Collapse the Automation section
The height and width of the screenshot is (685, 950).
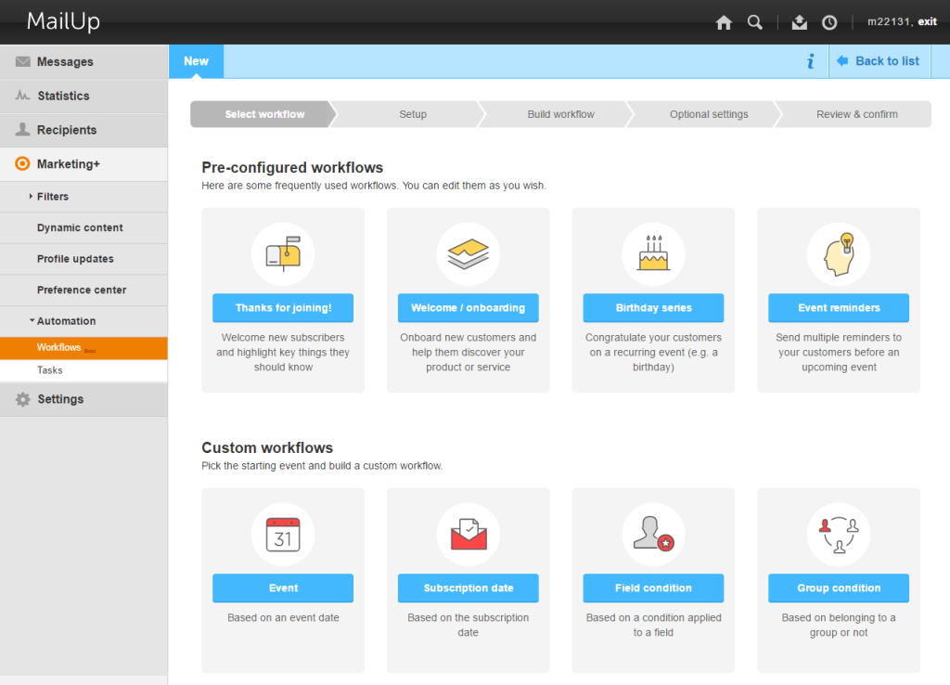65,321
